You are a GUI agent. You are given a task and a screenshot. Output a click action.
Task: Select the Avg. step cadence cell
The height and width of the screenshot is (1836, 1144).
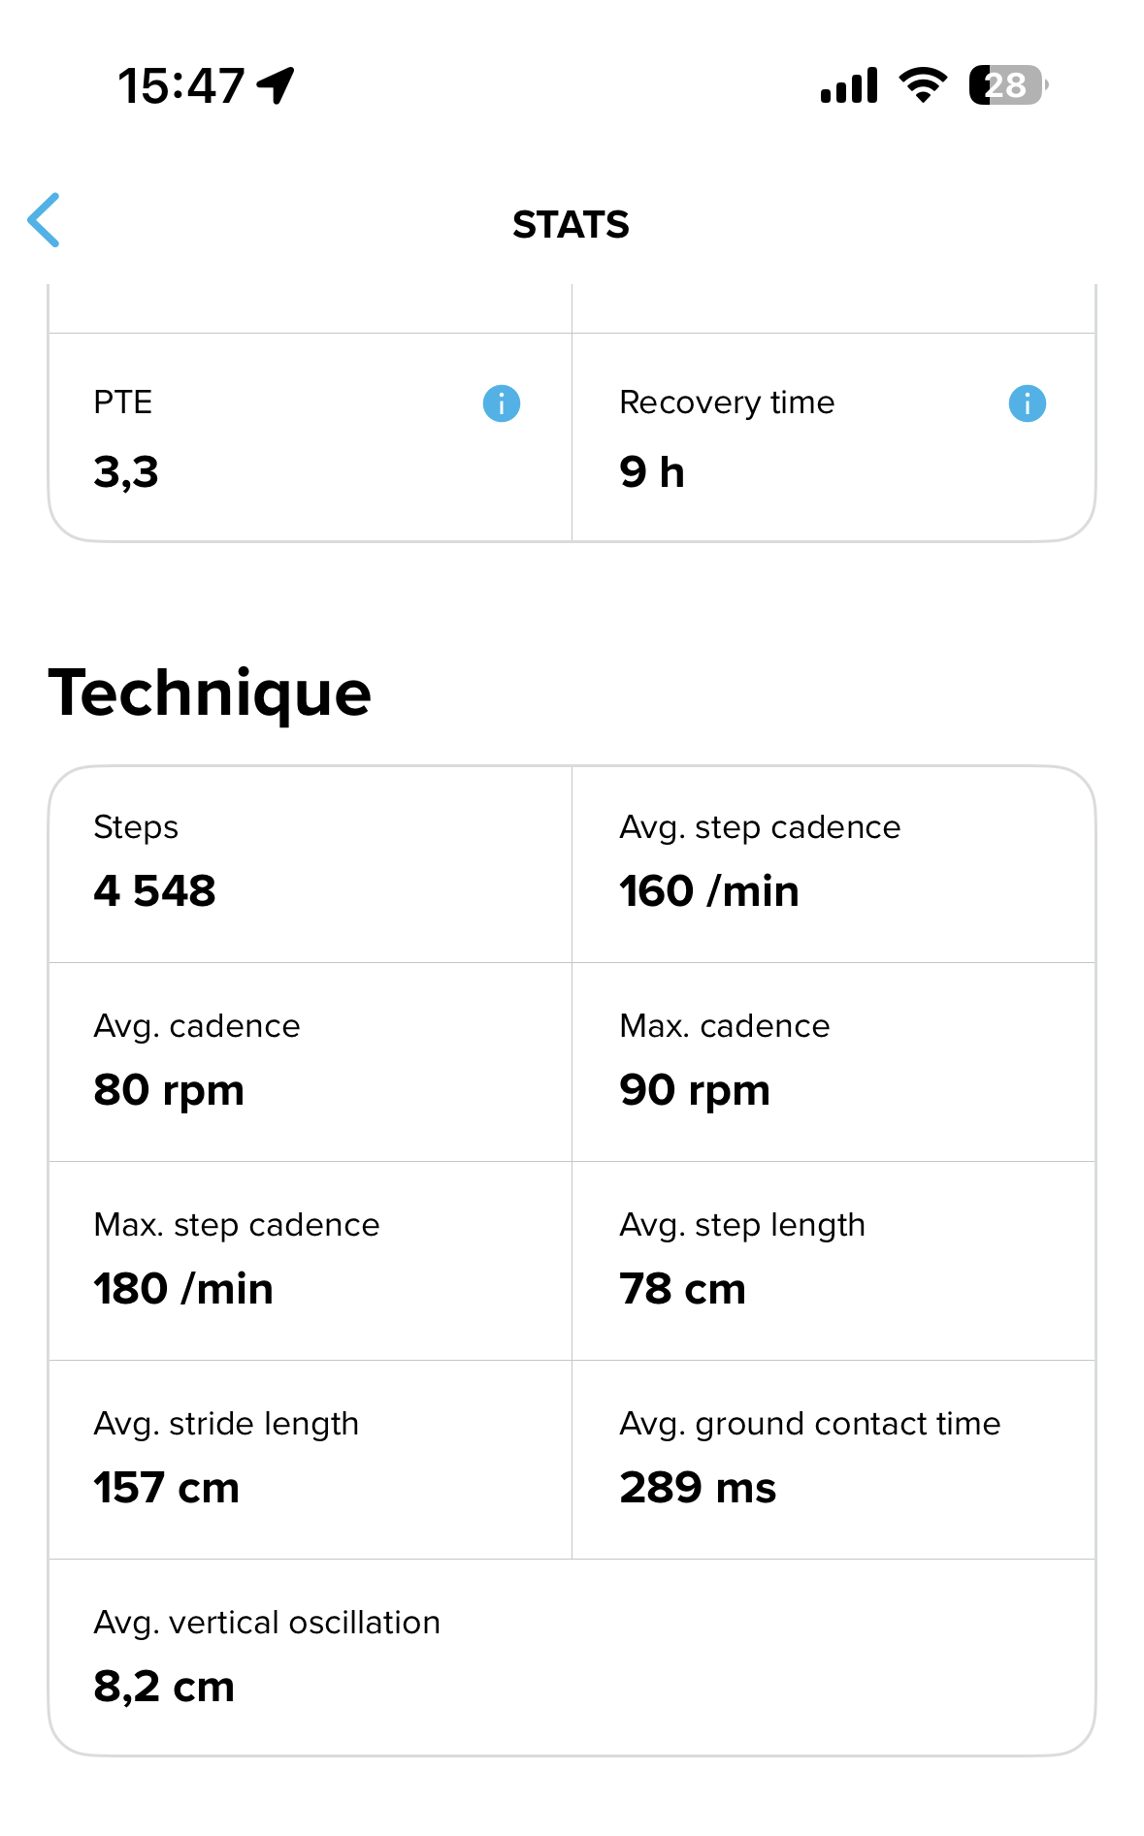[x=833, y=864]
